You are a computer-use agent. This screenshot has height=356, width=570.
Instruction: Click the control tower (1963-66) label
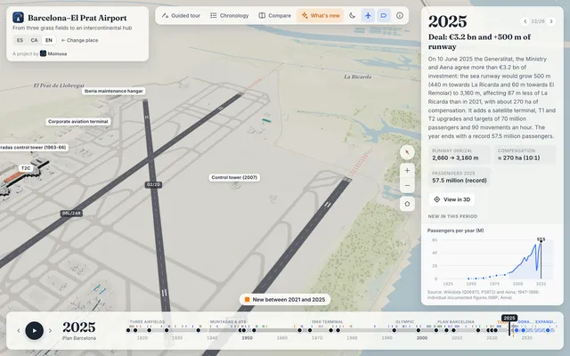[x=34, y=148]
